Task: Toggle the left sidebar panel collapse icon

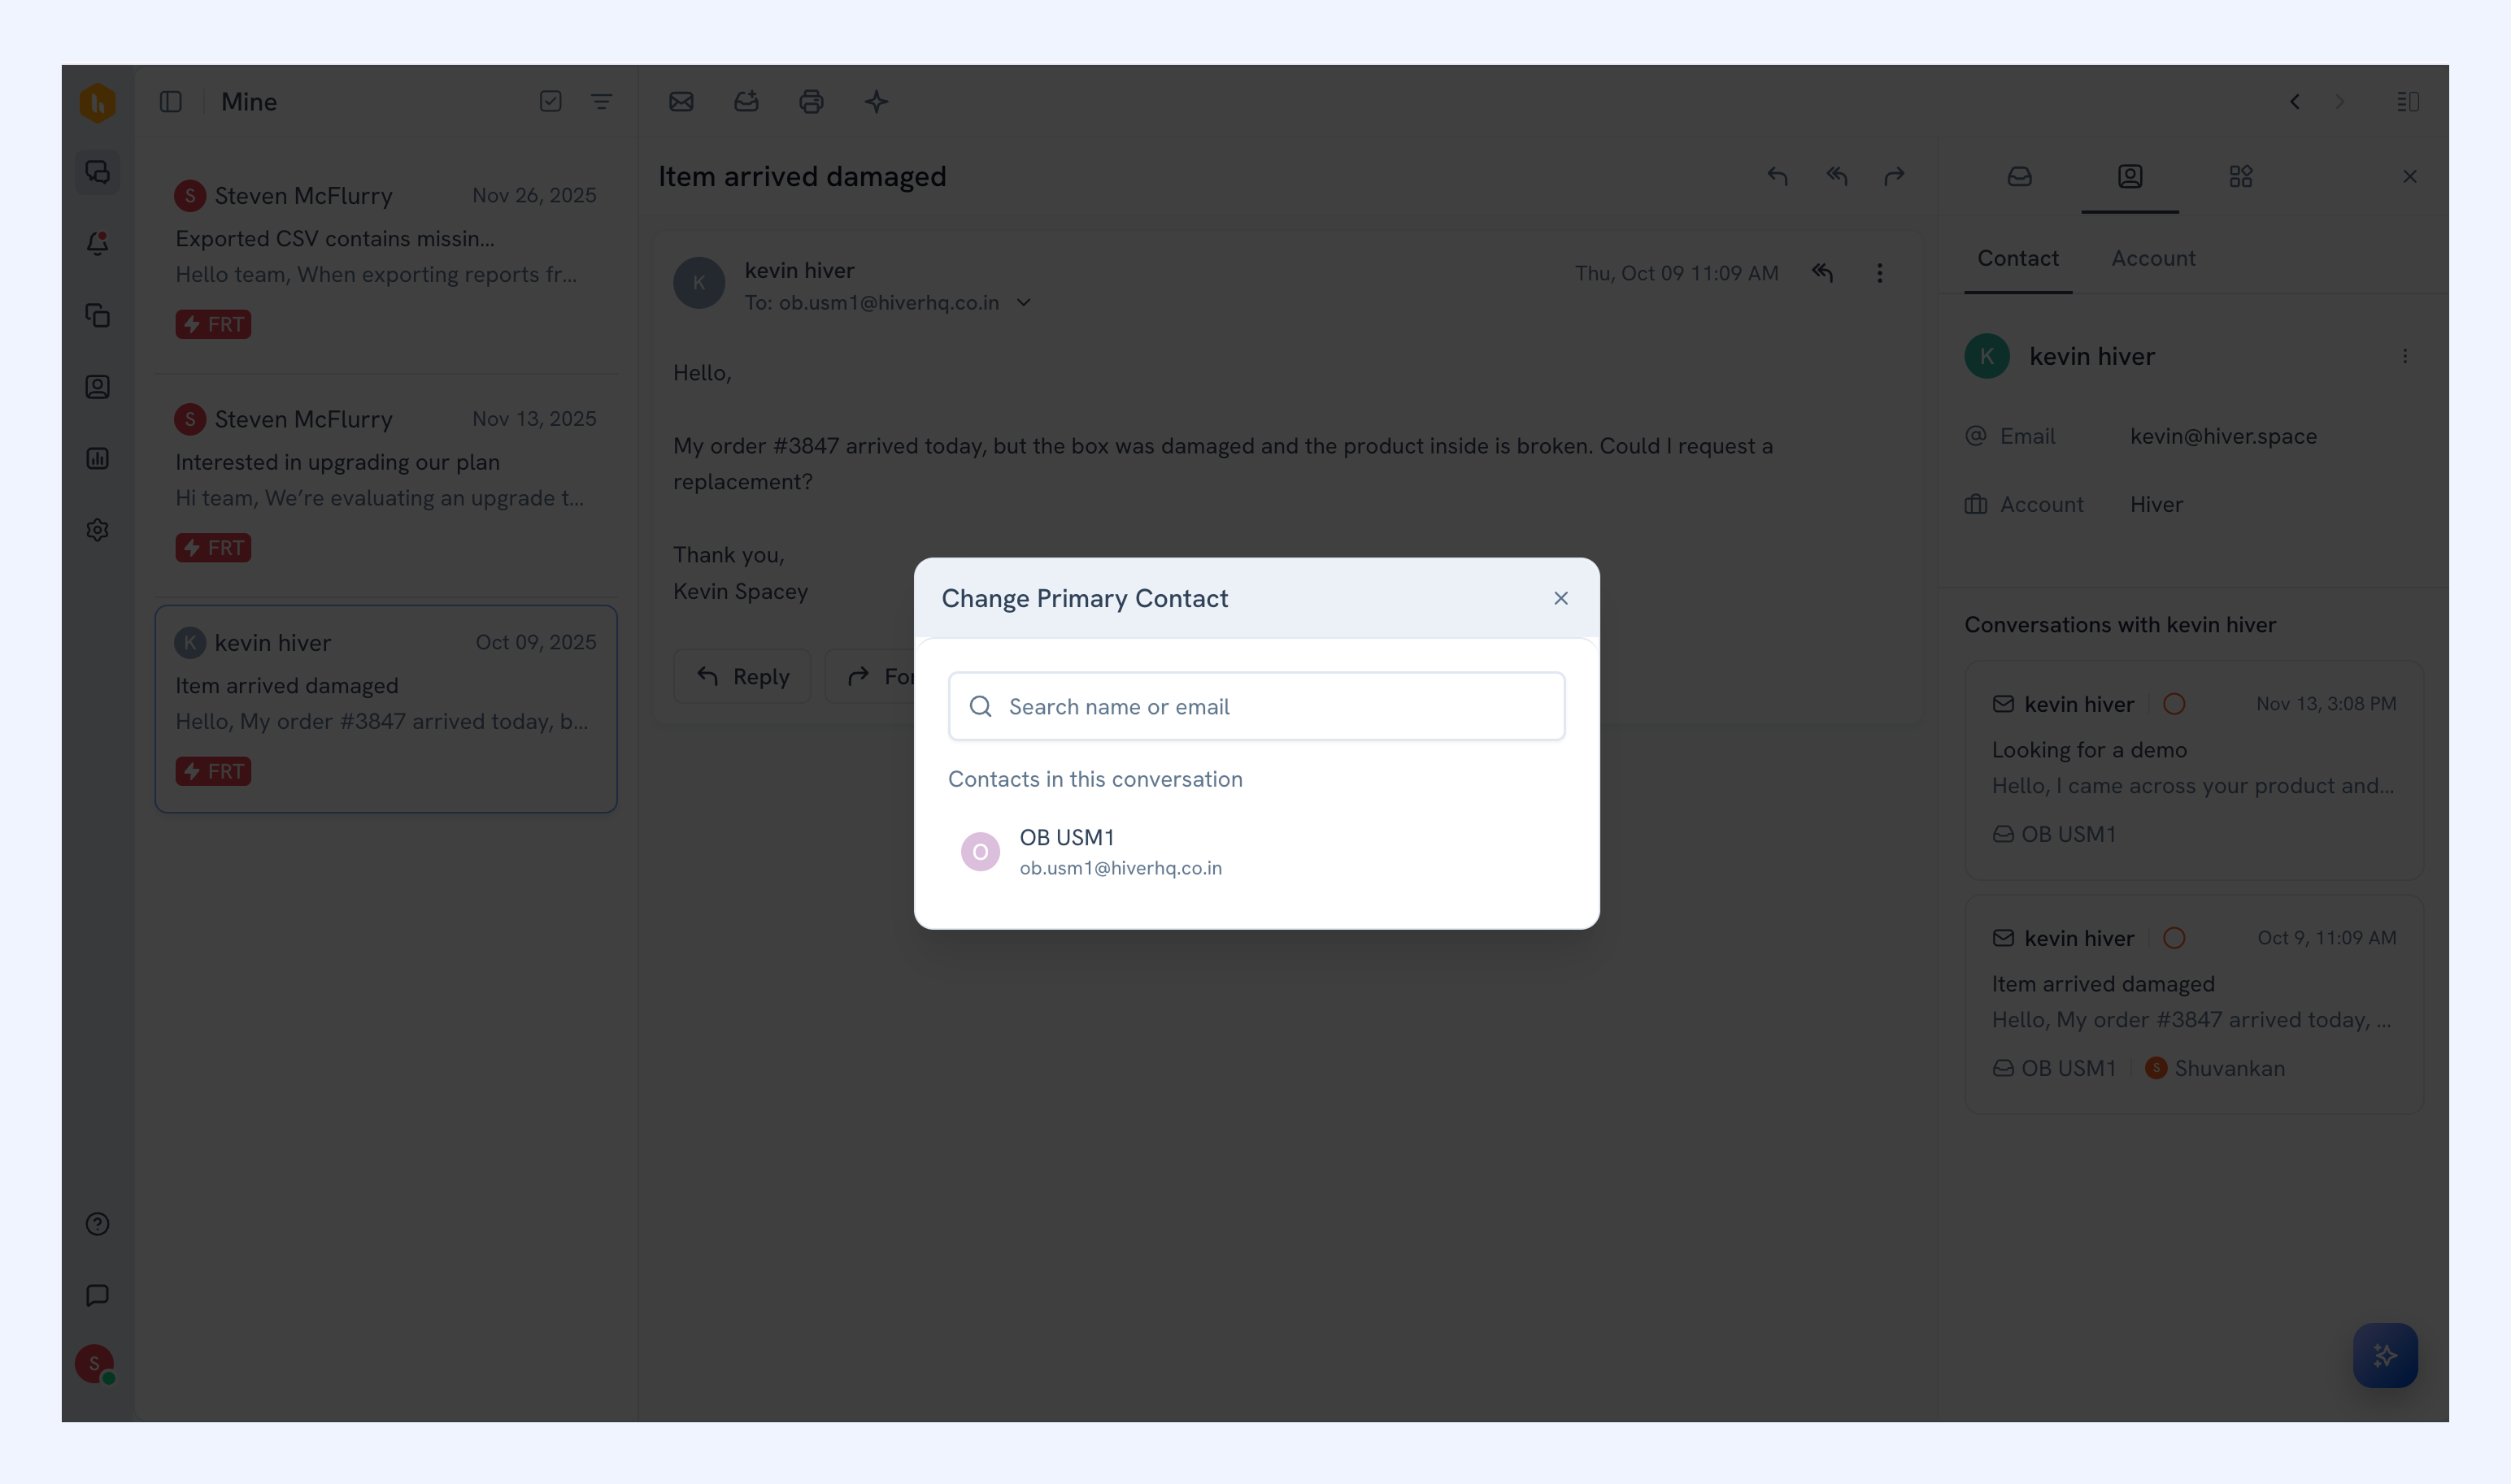Action: coord(171,102)
